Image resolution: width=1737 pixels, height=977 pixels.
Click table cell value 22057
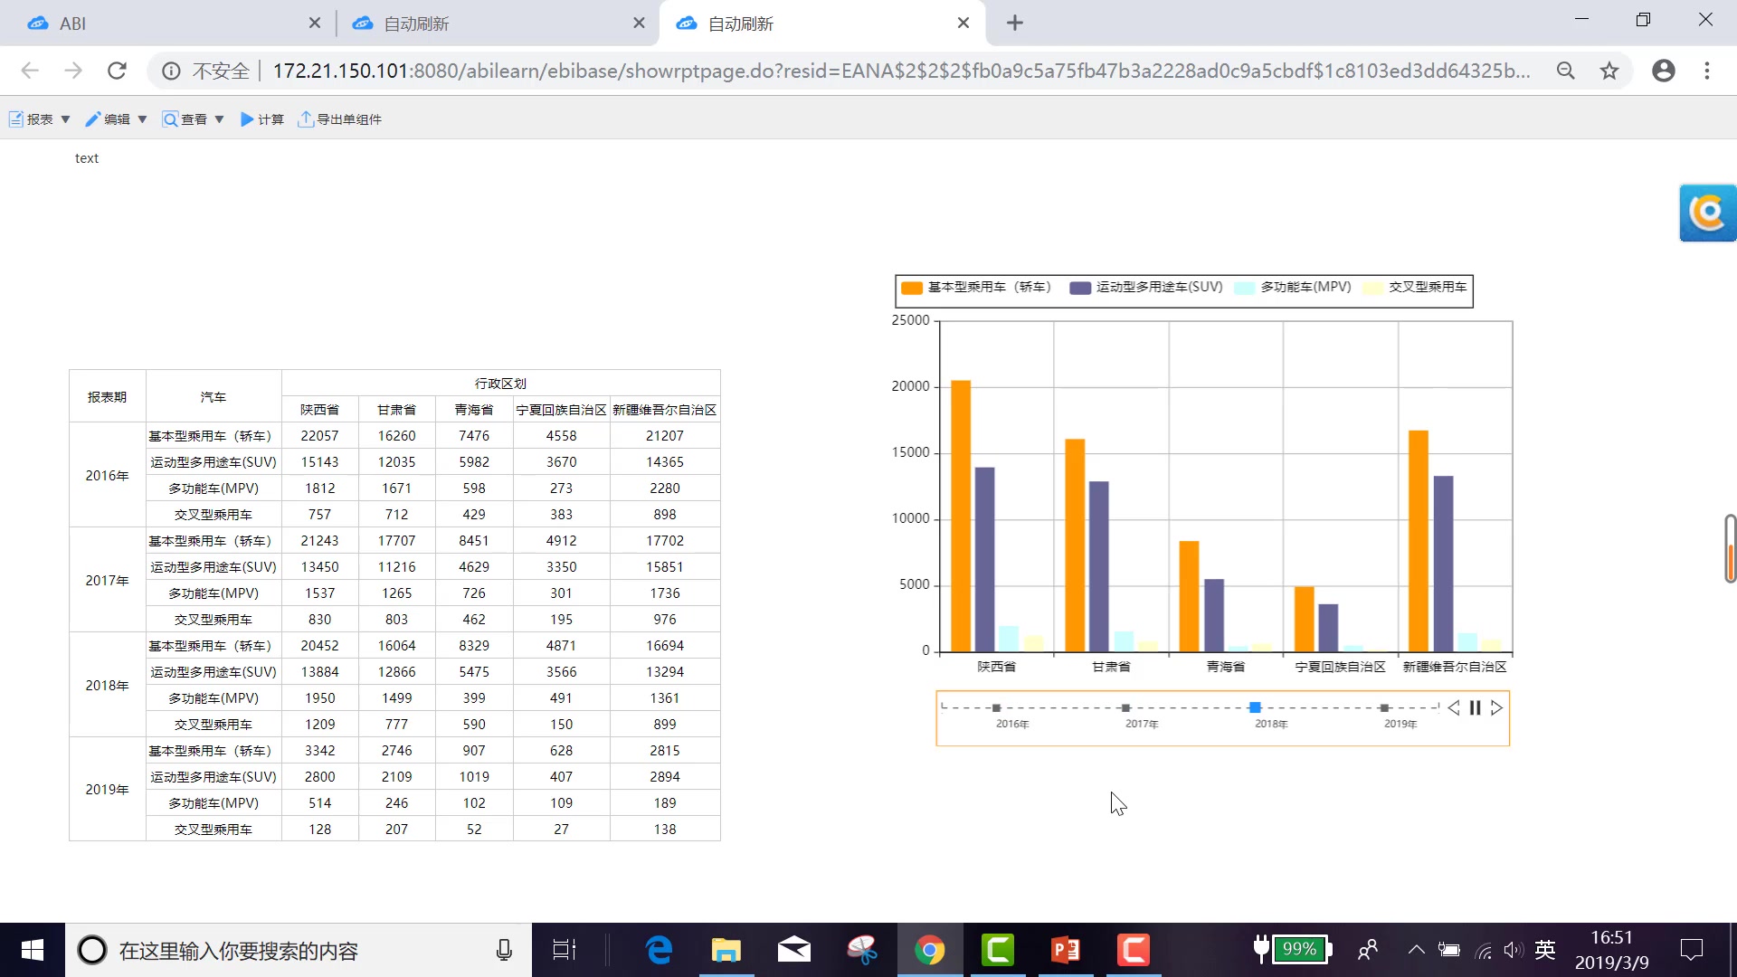tap(319, 436)
